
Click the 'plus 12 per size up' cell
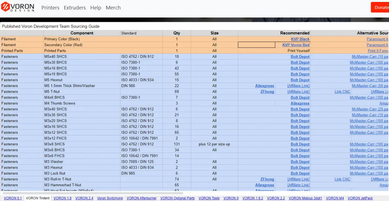214,144
